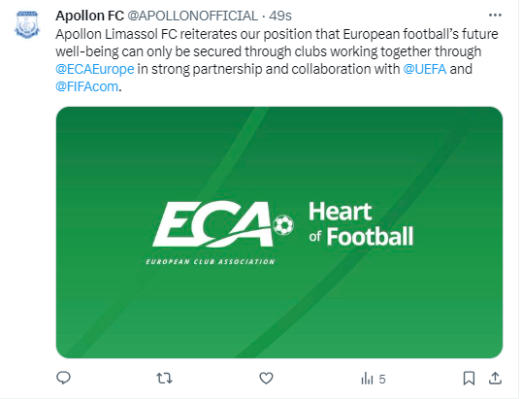Follow the @UEFA mention link
Viewport: 522px width, 399px height.
tap(424, 69)
